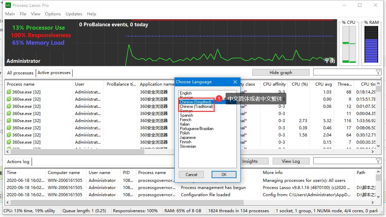
Task: Sort log by Path column header
Action: 365,172
